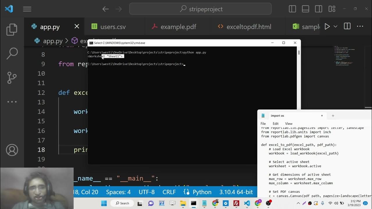Click the stripeproject command center search box
Viewport: 372px width, 209px height.
pyautogui.click(x=201, y=9)
